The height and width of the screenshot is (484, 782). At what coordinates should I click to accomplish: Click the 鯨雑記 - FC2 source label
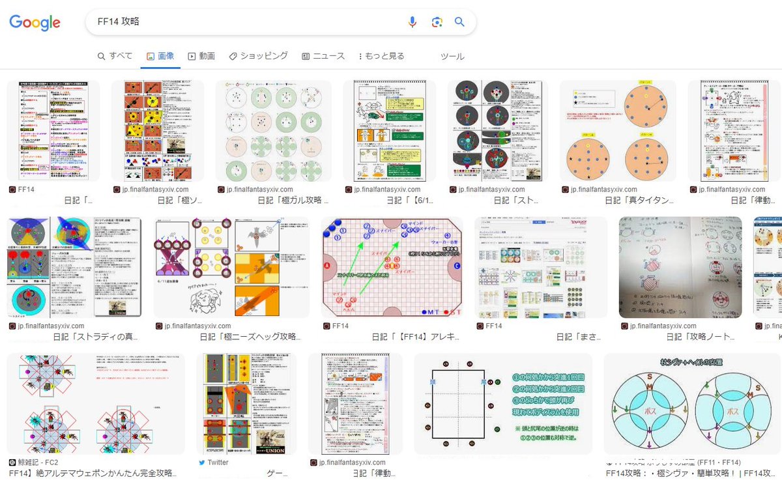click(38, 462)
